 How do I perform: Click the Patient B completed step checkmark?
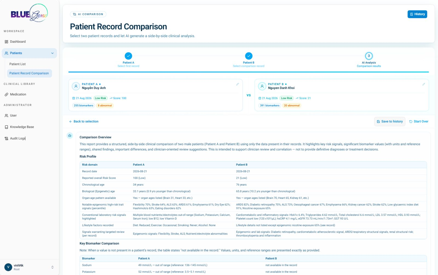pyautogui.click(x=249, y=56)
